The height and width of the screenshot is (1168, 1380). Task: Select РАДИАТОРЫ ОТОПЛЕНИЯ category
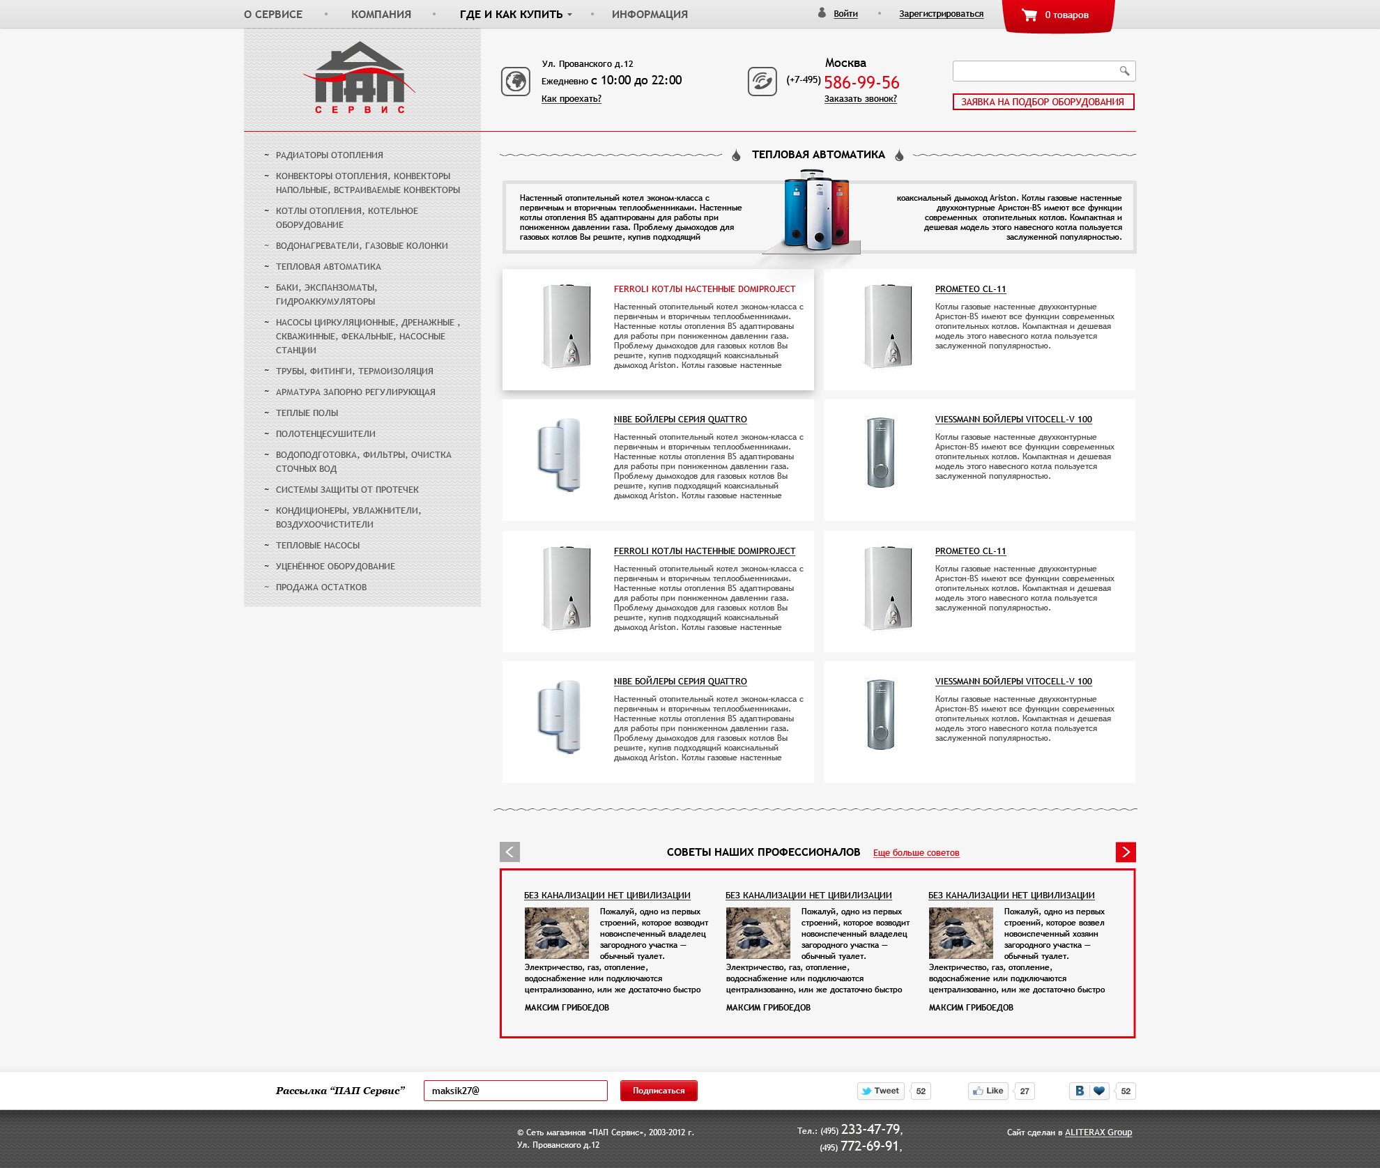tap(330, 155)
